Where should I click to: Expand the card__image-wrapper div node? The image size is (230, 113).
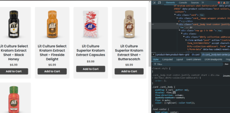coord(177,18)
